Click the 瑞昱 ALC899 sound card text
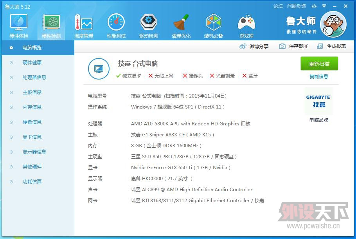 coord(192,190)
